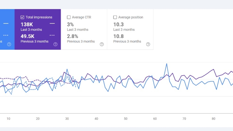Viewport: 233px width, 131px height.
Task: Click the 10.3 average position value
Action: (x=119, y=25)
